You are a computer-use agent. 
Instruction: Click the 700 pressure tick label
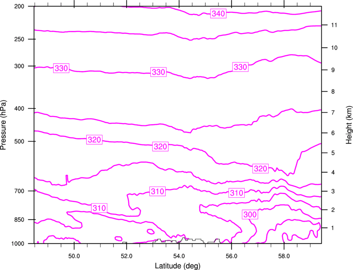pos(19,191)
